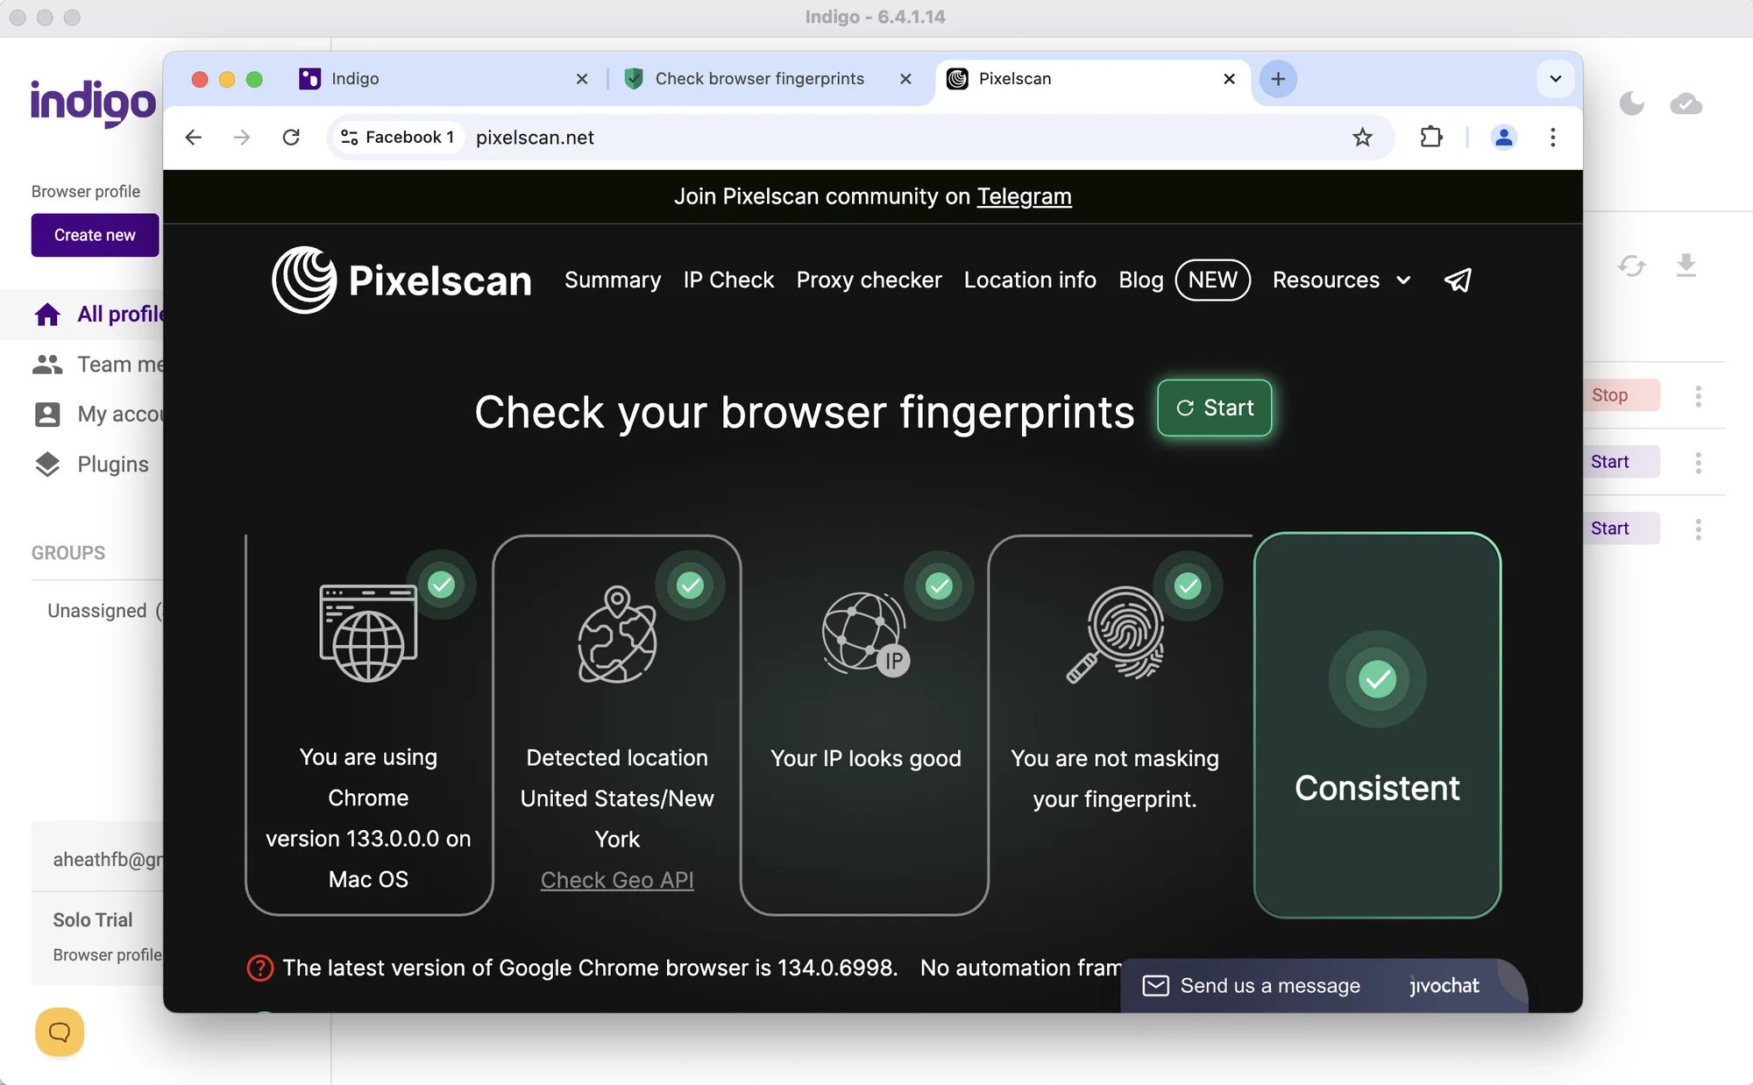Click the Pixelscan logo

pyautogui.click(x=401, y=280)
